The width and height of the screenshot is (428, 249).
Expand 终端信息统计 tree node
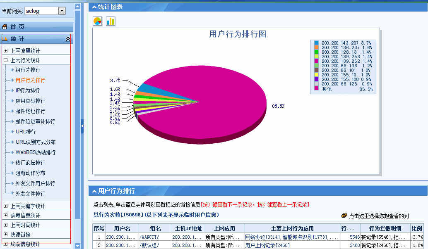[x=5, y=244]
